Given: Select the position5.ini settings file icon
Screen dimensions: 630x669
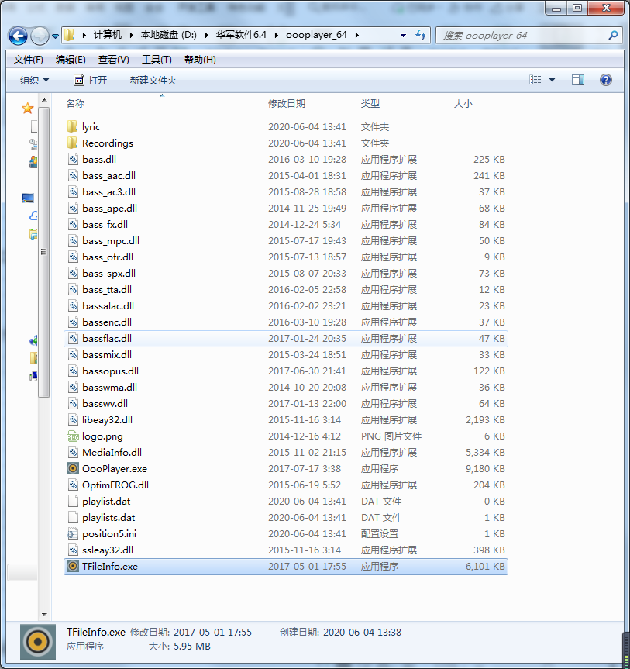Looking at the screenshot, I should pyautogui.click(x=73, y=534).
